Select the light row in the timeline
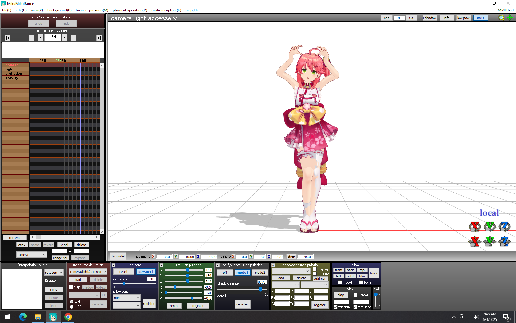 (x=16, y=69)
